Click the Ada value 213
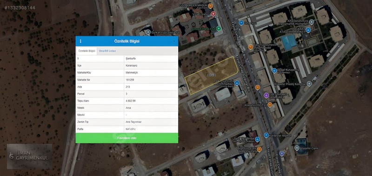This screenshot has height=176, width=372. click(128, 87)
